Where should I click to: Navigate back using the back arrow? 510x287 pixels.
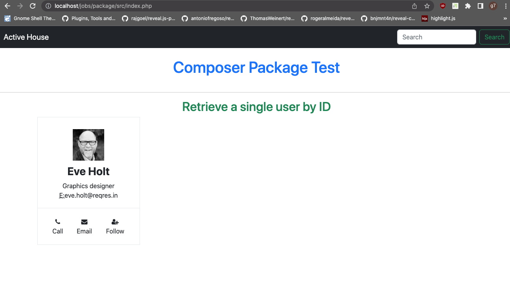pos(7,6)
